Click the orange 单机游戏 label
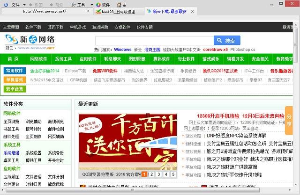Viewport: 300px width, 195px height. click(15, 80)
